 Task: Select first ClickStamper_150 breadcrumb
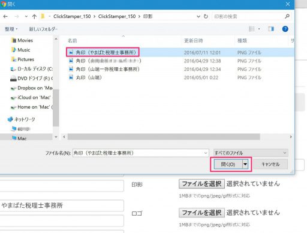[72, 16]
